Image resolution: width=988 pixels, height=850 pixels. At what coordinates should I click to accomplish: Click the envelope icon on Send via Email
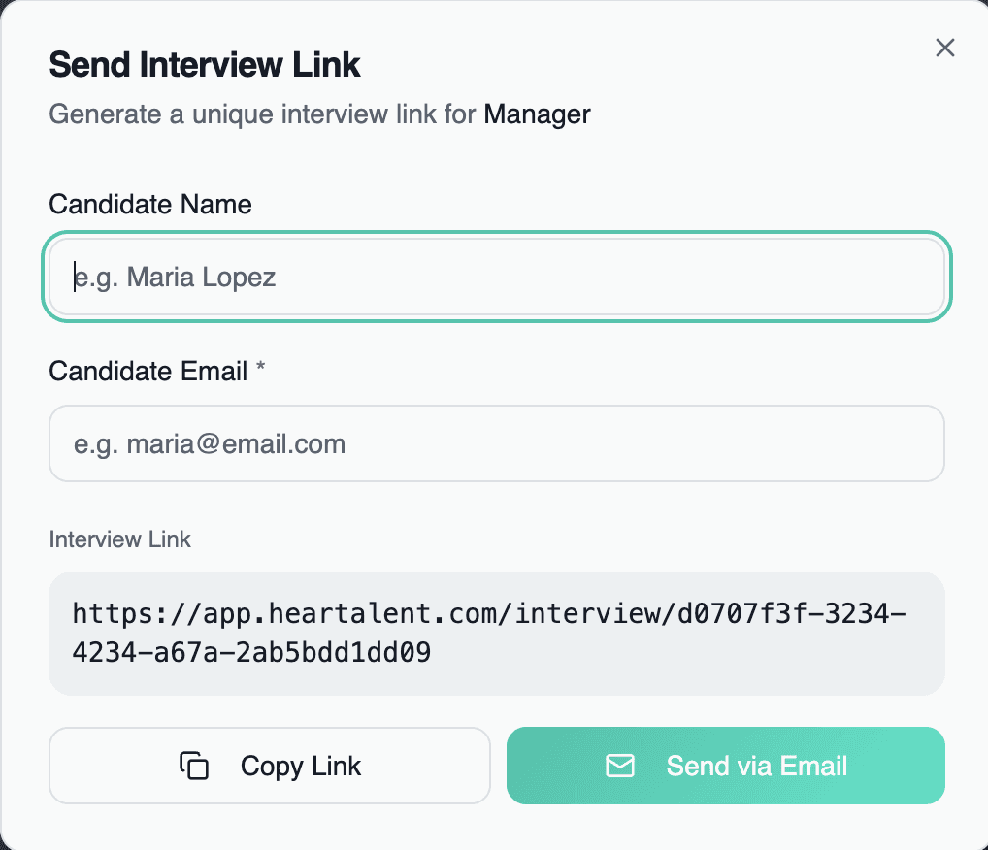coord(619,766)
